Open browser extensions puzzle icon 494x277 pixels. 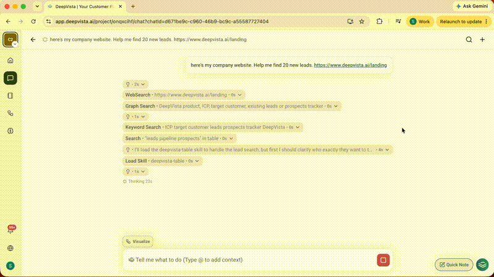(379, 22)
